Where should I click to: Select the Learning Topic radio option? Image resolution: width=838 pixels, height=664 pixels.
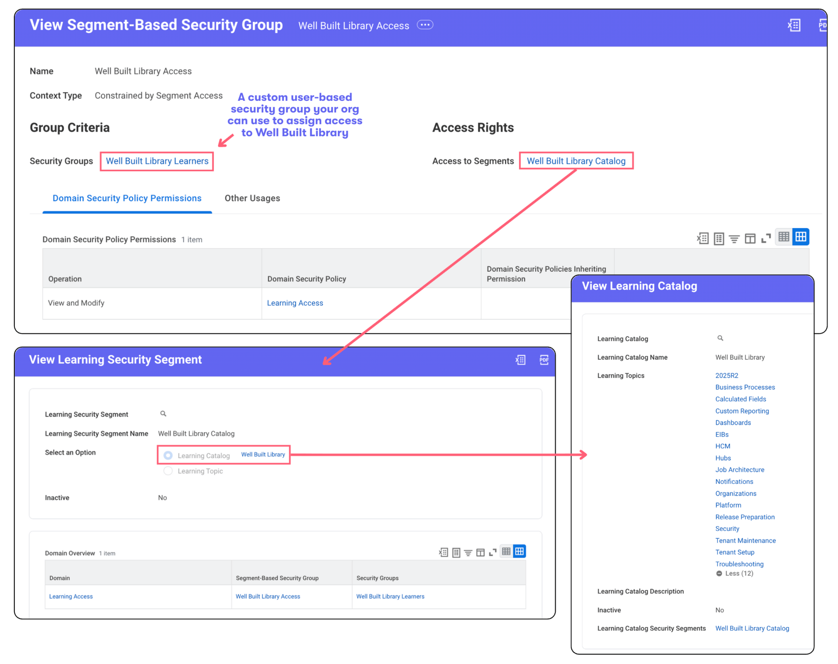[x=168, y=471]
